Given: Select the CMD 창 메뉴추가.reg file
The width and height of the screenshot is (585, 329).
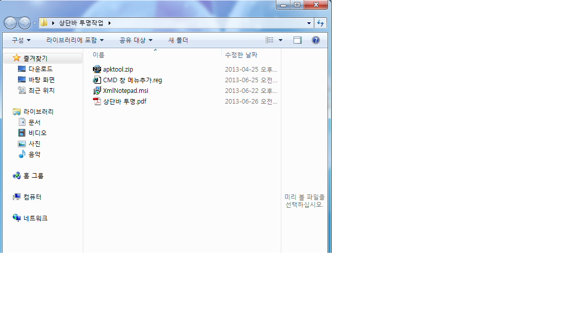Looking at the screenshot, I should (x=132, y=80).
